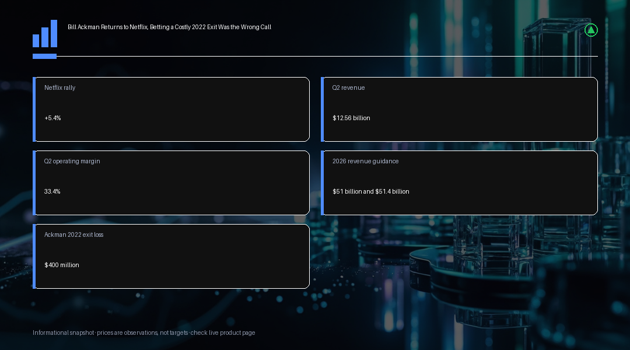Click the green triangle badge icon
Image resolution: width=630 pixels, height=350 pixels.
591,30
